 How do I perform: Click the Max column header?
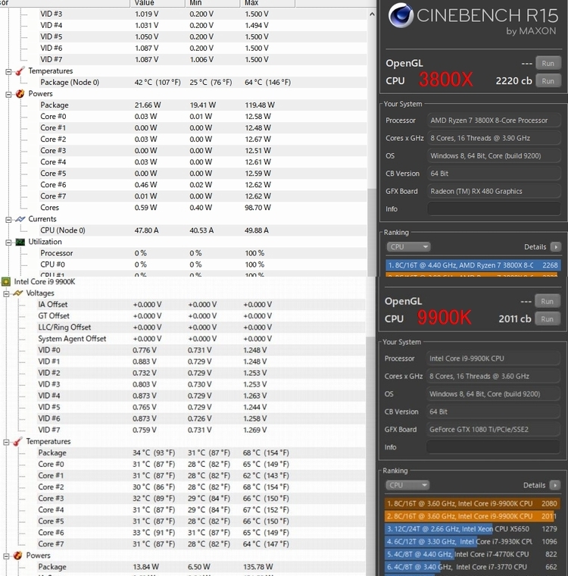(267, 3)
